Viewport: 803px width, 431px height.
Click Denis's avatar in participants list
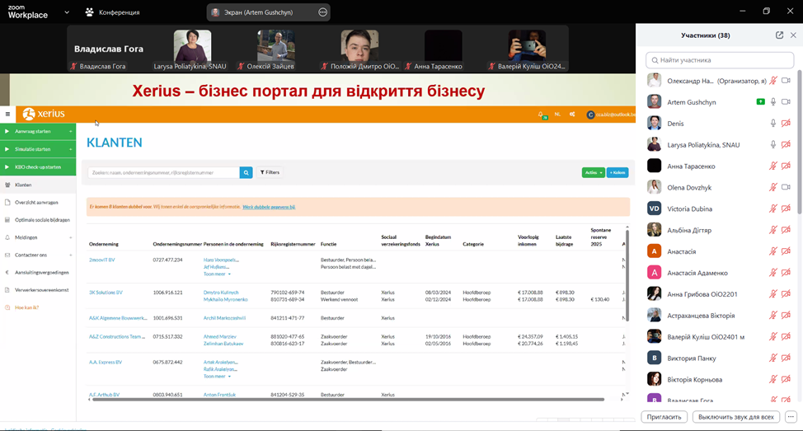click(x=654, y=124)
